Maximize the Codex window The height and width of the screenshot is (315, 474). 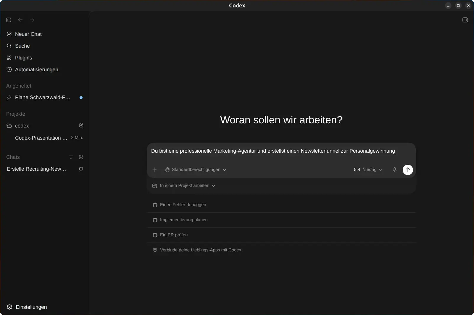[458, 6]
